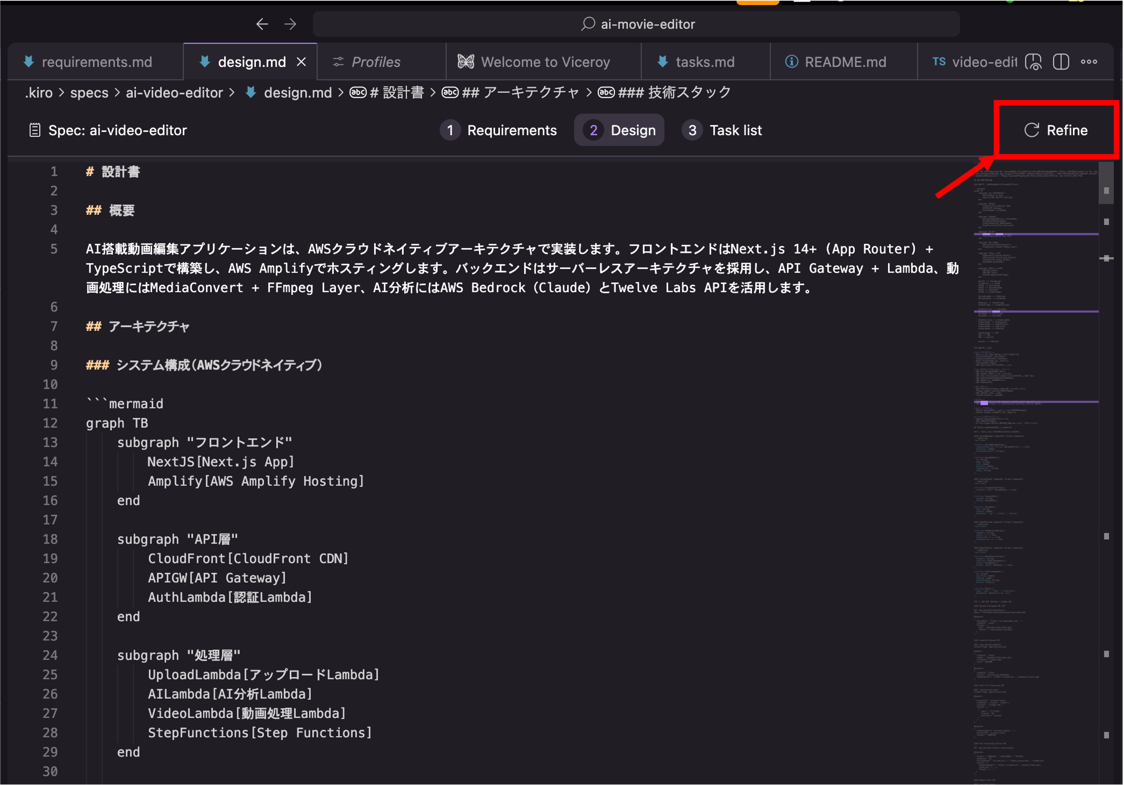Click the preview icon left of split editor
Image resolution: width=1124 pixels, height=785 pixels.
pyautogui.click(x=1033, y=62)
